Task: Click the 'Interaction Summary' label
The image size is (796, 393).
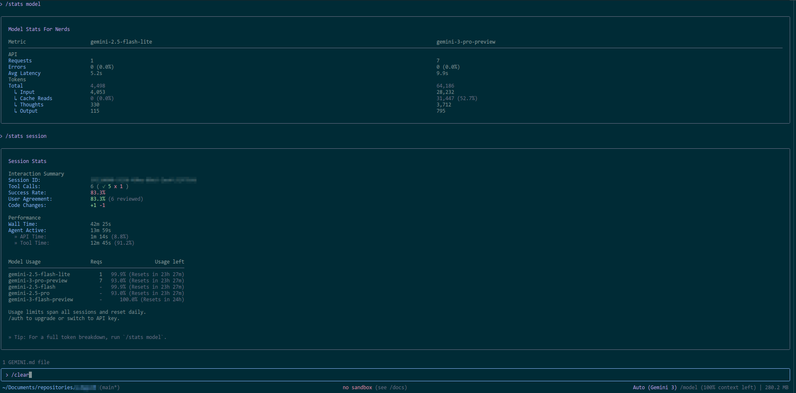Action: coord(36,174)
